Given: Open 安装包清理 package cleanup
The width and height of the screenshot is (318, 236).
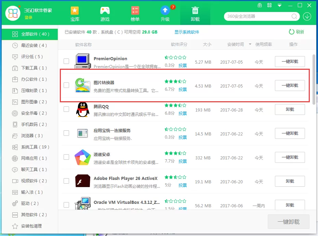Looking at the screenshot, I should pyautogui.click(x=30, y=226).
